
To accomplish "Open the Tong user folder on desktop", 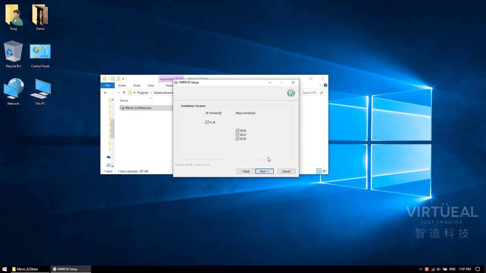I will pyautogui.click(x=13, y=17).
